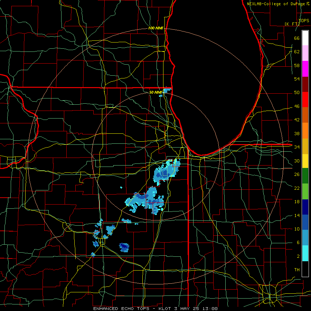Viewport: 311px width, 311px height.
Task: Click the light green legend band
Action: 305,191
